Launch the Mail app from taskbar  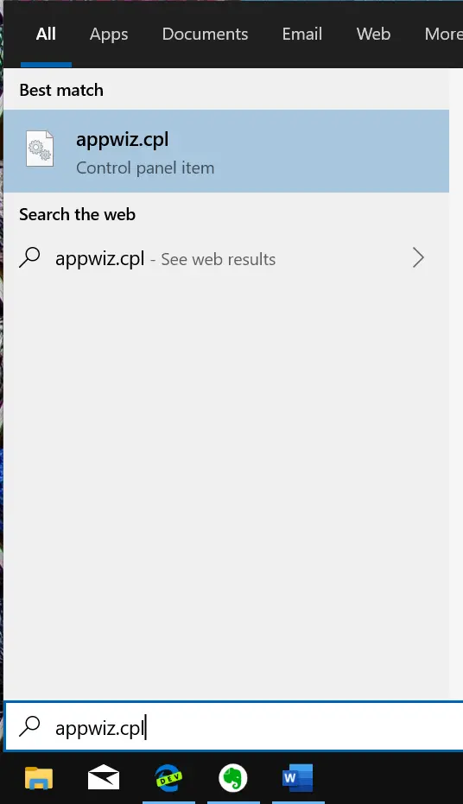pos(104,777)
